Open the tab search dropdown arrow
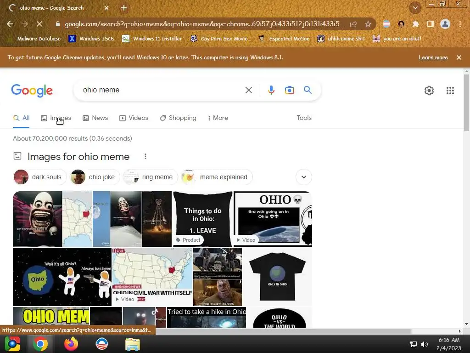Screen dimensions: 470x353 pos(415,8)
